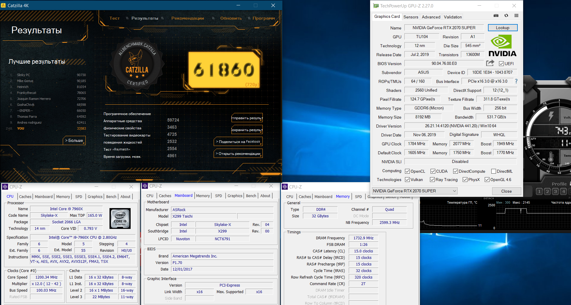Open Graphics tab in CPU-Z mainboard window
Viewport: 571px width, 305px height.
[x=235, y=196]
